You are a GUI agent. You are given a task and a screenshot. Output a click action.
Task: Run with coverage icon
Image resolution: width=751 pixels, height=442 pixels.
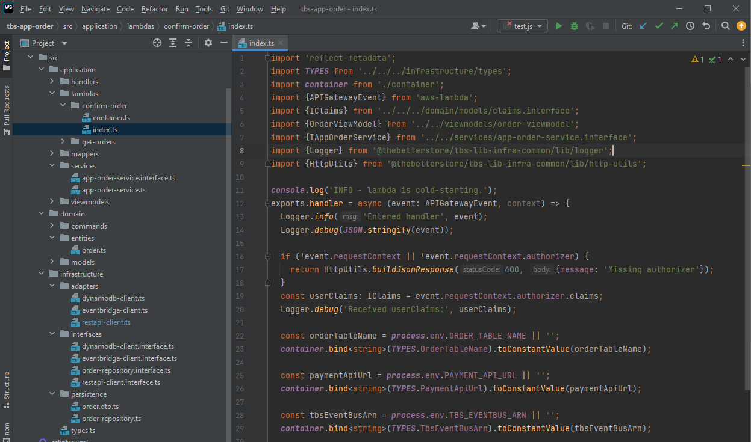(x=590, y=26)
